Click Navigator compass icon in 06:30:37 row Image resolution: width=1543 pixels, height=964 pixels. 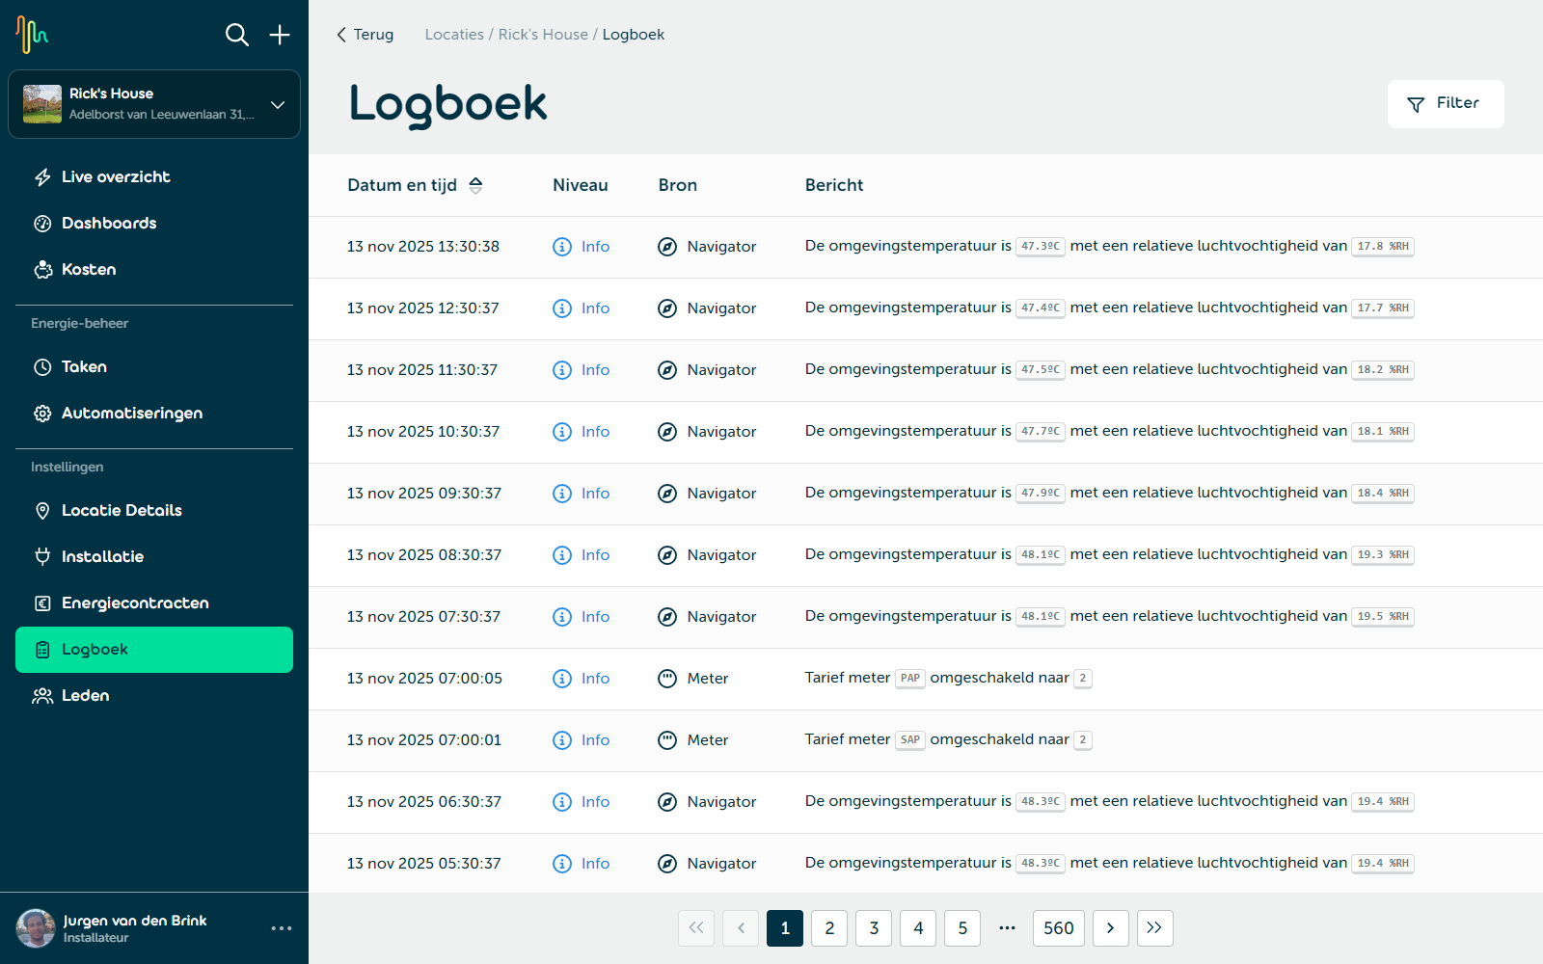[x=667, y=802]
